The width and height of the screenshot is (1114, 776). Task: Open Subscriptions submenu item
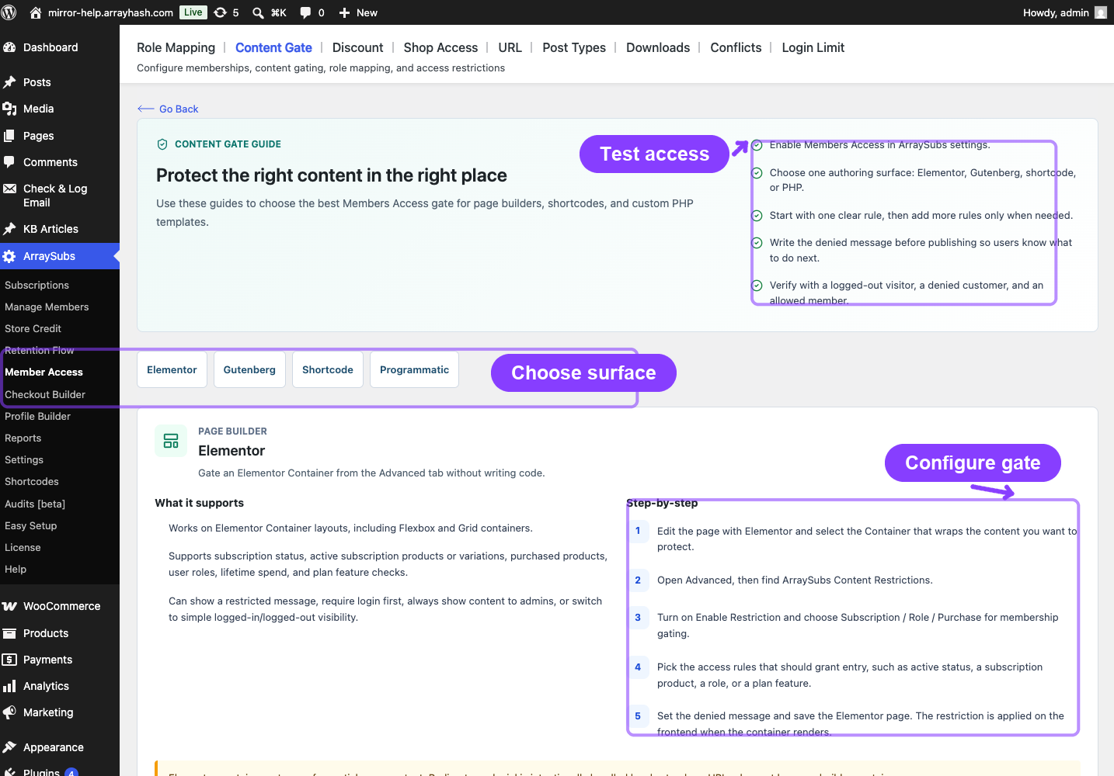(x=37, y=286)
